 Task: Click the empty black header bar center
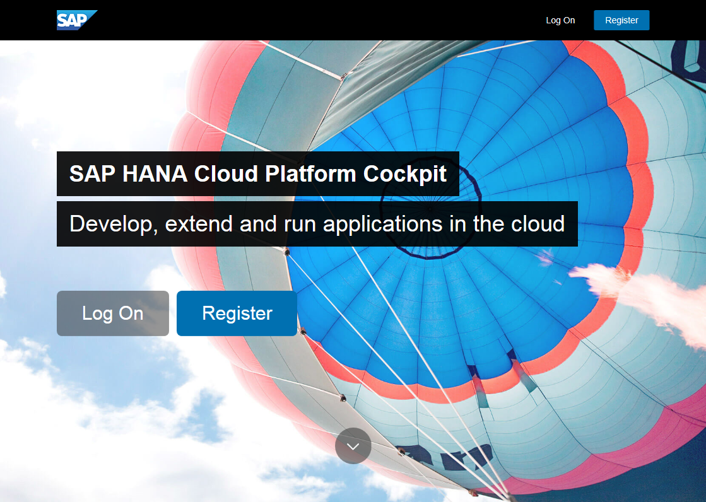(x=315, y=20)
